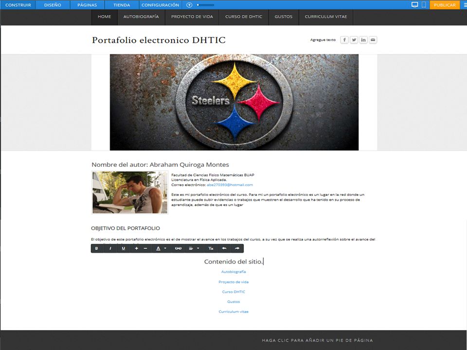The width and height of the screenshot is (467, 350).
Task: Open Curriculum Vitae navigation item
Action: tap(326, 17)
